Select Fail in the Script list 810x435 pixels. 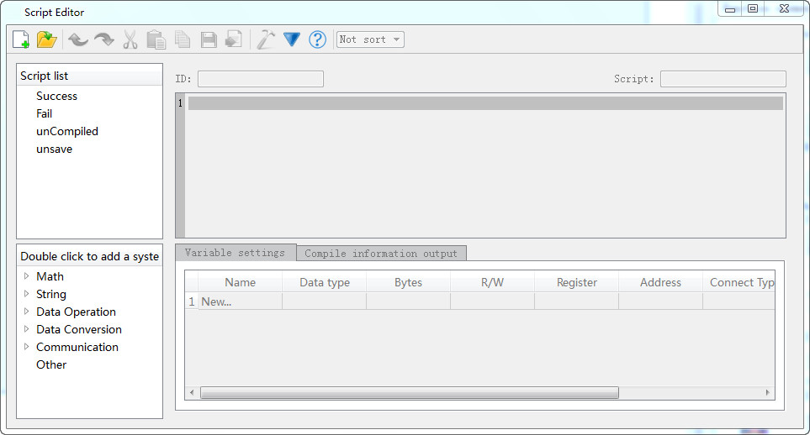pos(44,113)
